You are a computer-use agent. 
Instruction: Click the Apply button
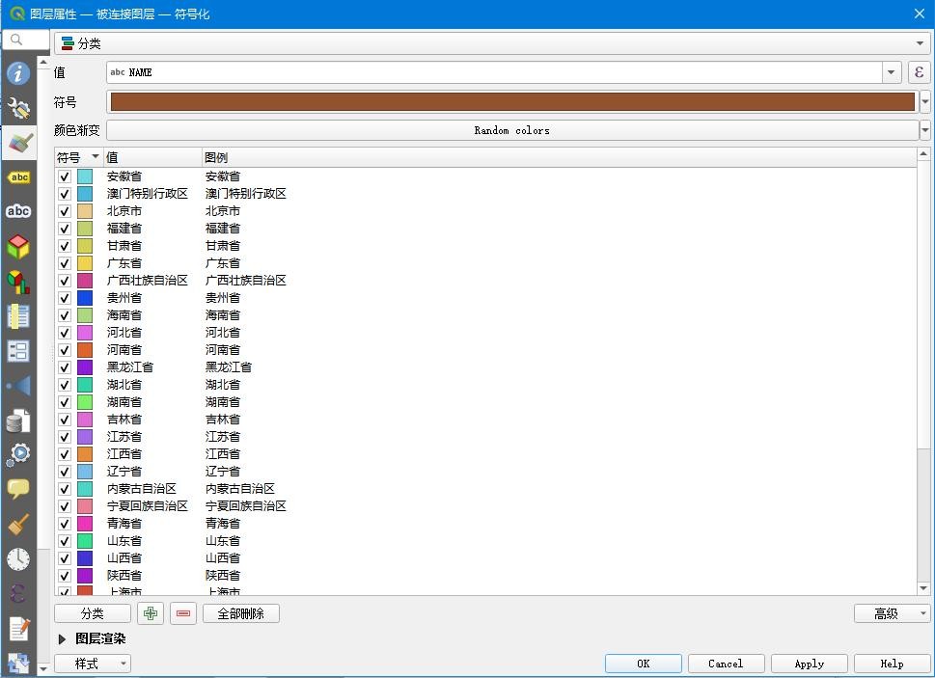click(809, 664)
